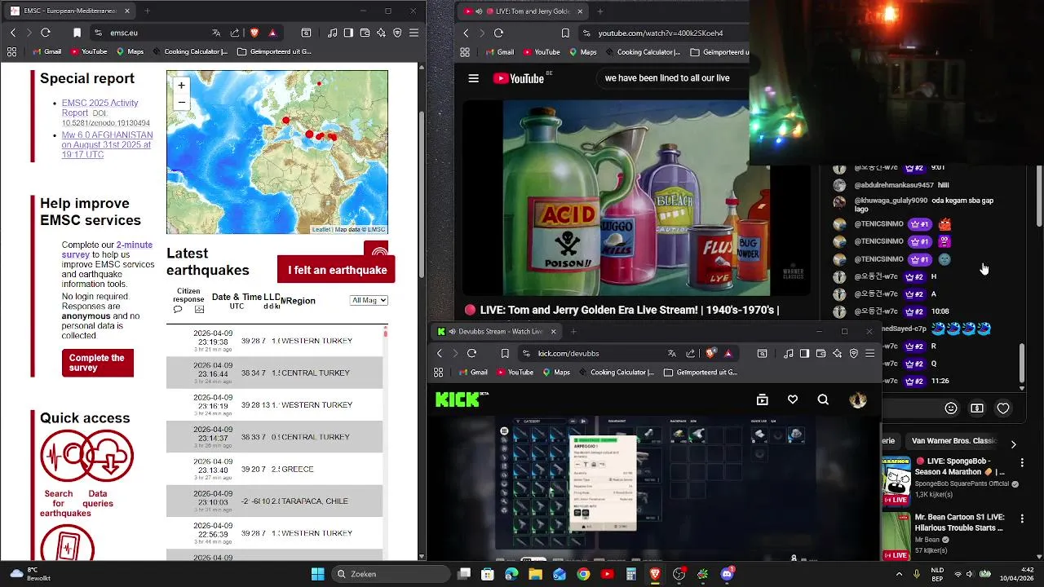
Task: Go back in the EMSC browser window
Action: [13, 33]
